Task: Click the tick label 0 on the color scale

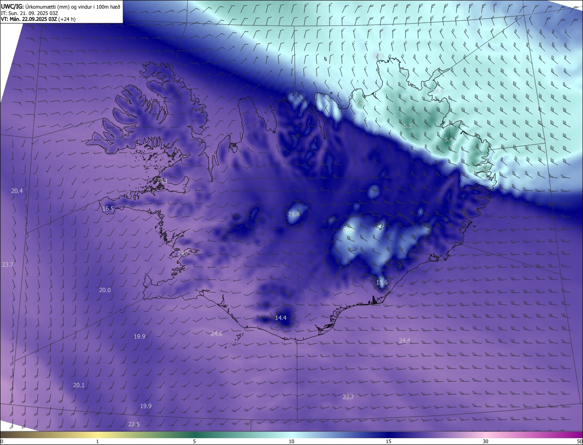Action: tap(2, 441)
